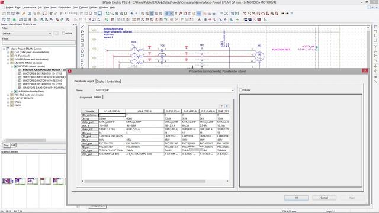Click the move column right arrow above table
The image size is (379, 213).
tap(227, 106)
